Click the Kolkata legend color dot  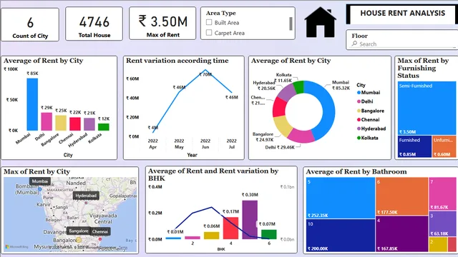click(359, 138)
